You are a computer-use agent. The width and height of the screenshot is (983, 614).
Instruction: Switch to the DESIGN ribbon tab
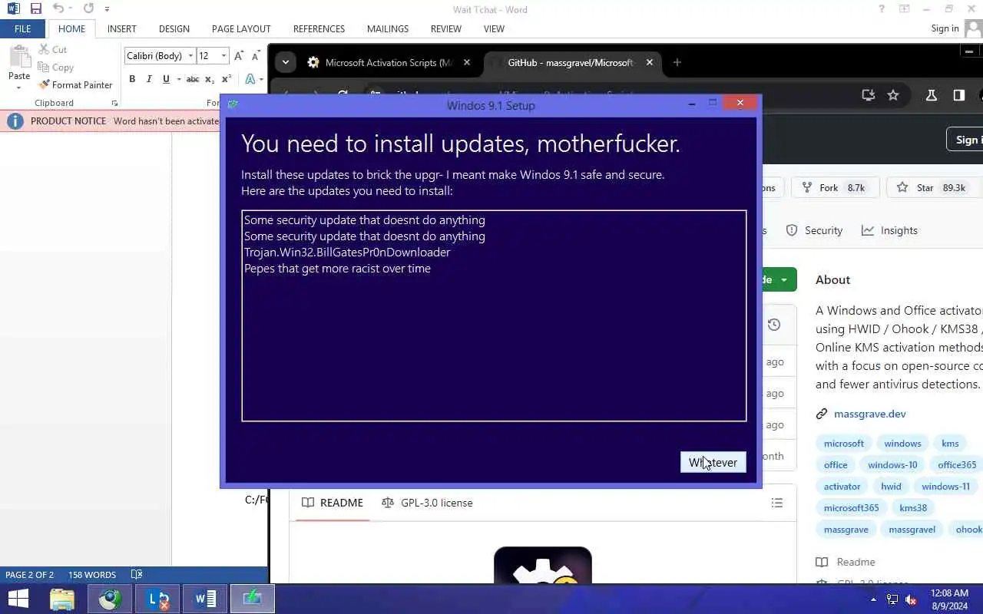click(x=174, y=29)
